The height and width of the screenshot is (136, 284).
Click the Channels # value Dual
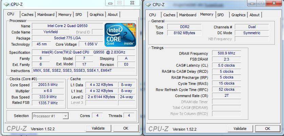252,27
